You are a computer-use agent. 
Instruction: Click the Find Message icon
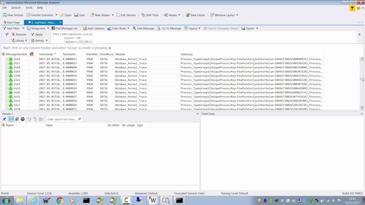coord(135,28)
